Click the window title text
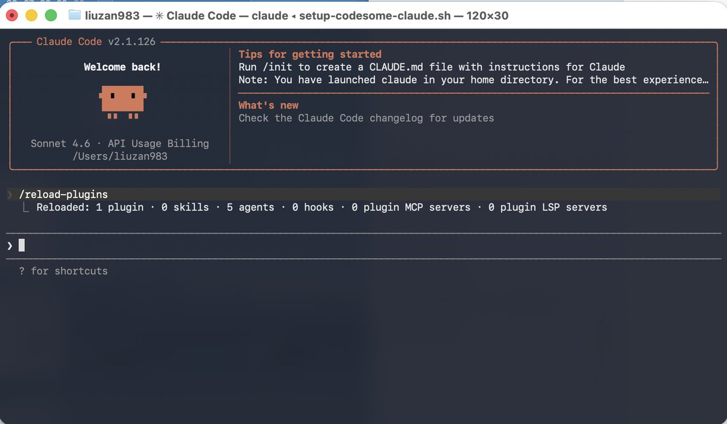The height and width of the screenshot is (424, 727). pyautogui.click(x=296, y=15)
